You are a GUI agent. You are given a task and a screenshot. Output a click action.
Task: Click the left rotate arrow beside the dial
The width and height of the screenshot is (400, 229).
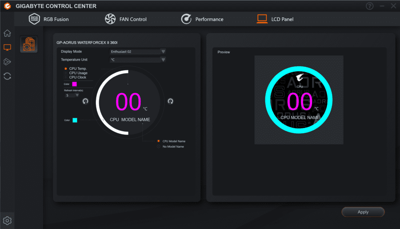(85, 101)
